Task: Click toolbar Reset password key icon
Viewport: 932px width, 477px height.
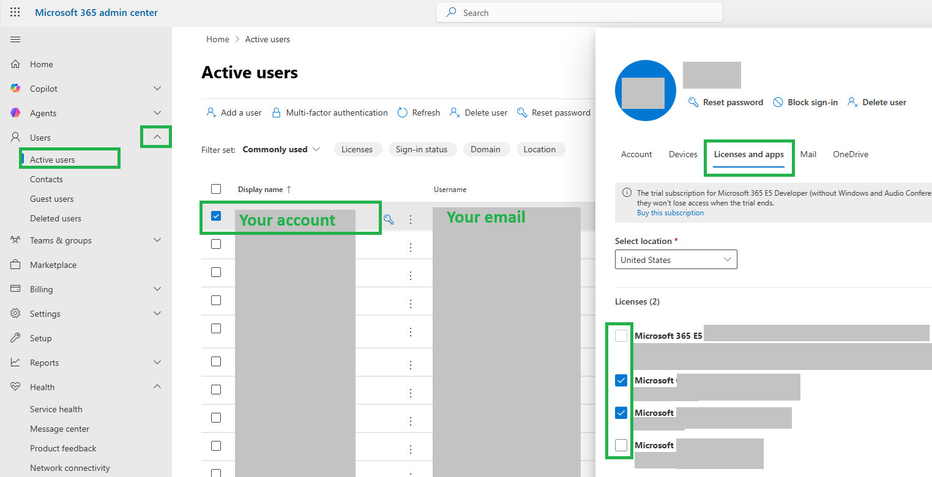Action: click(x=522, y=113)
